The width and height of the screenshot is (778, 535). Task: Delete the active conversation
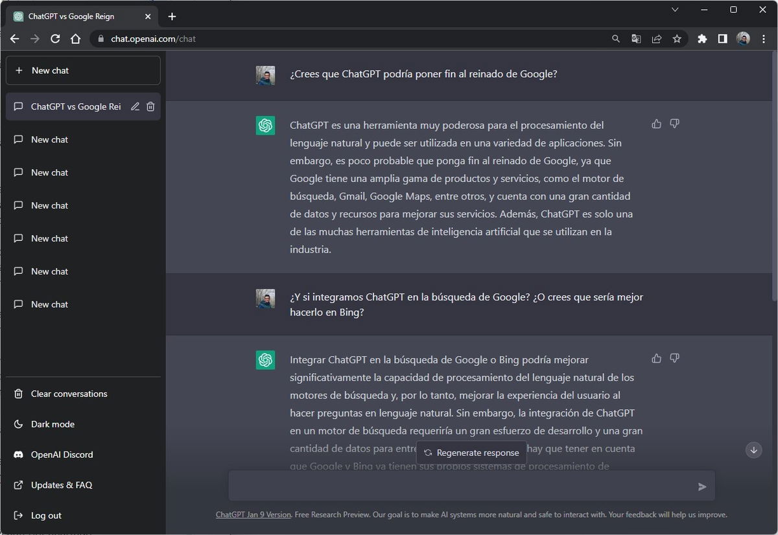pos(150,106)
